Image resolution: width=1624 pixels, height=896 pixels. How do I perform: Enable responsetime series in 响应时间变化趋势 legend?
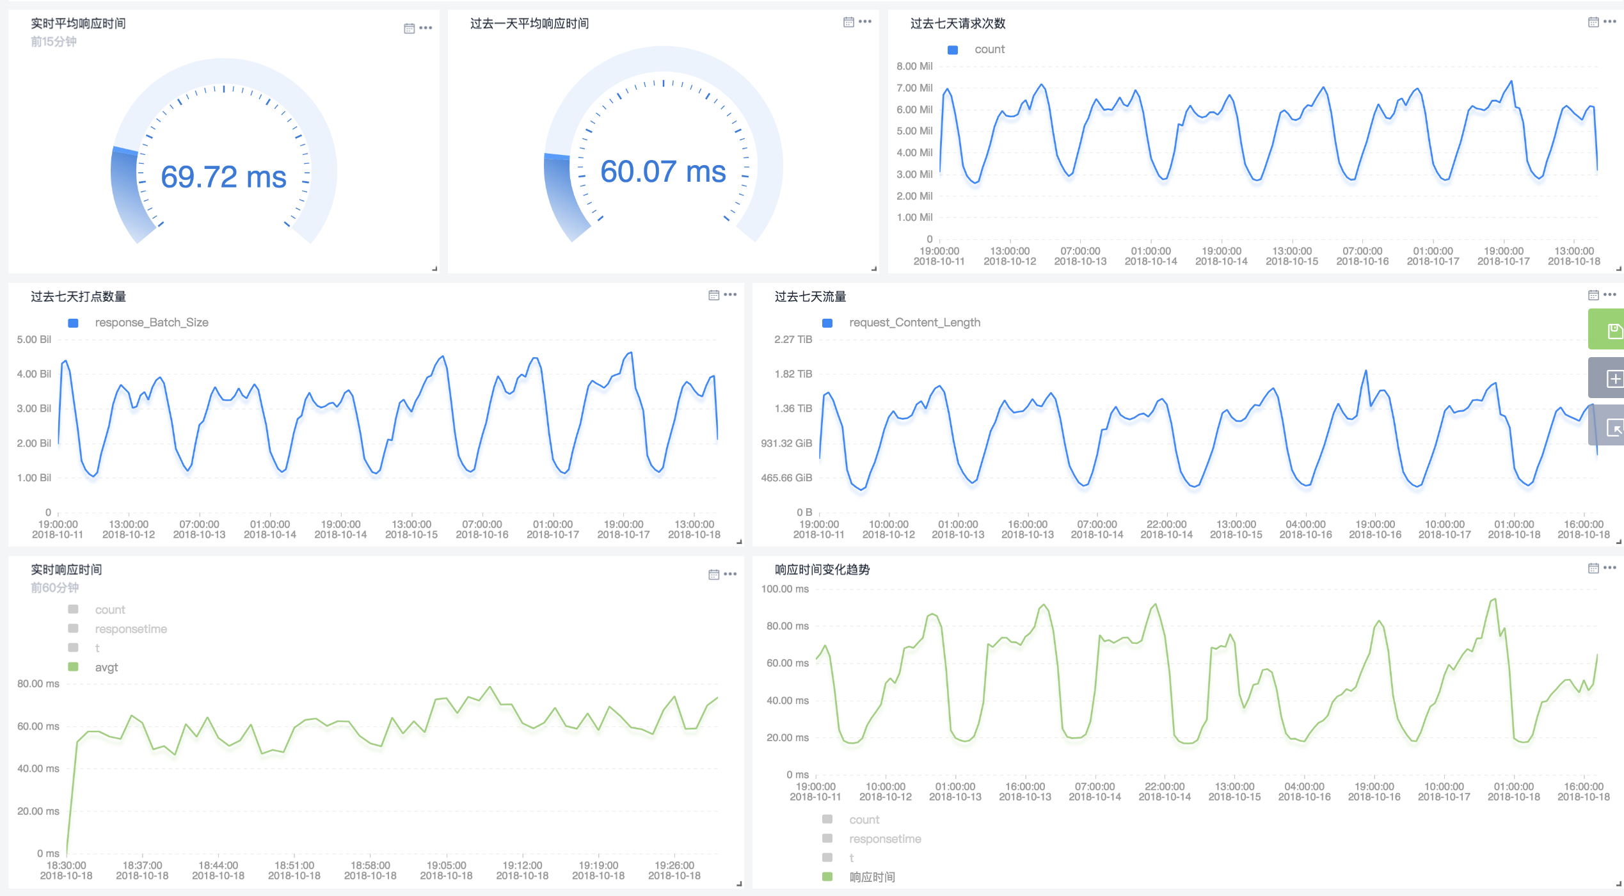point(885,839)
